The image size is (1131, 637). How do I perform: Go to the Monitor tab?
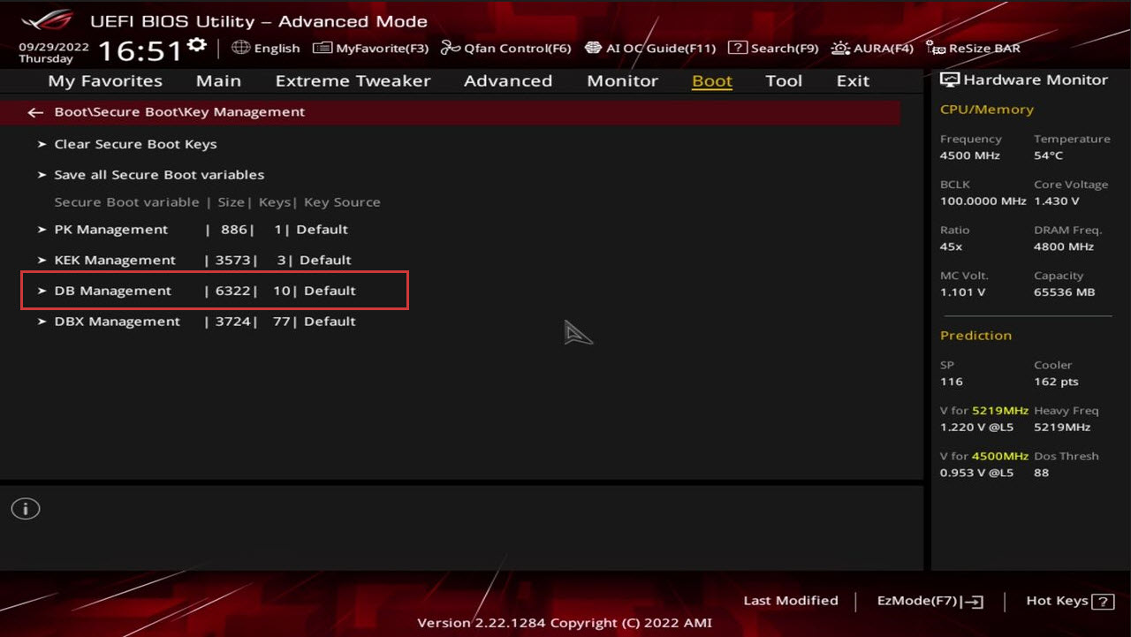point(622,81)
